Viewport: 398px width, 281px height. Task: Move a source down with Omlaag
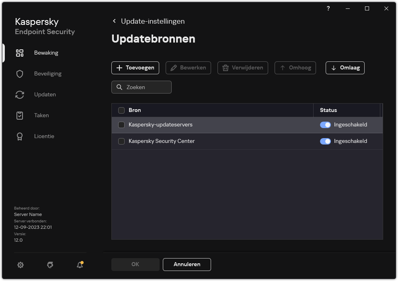(x=345, y=67)
